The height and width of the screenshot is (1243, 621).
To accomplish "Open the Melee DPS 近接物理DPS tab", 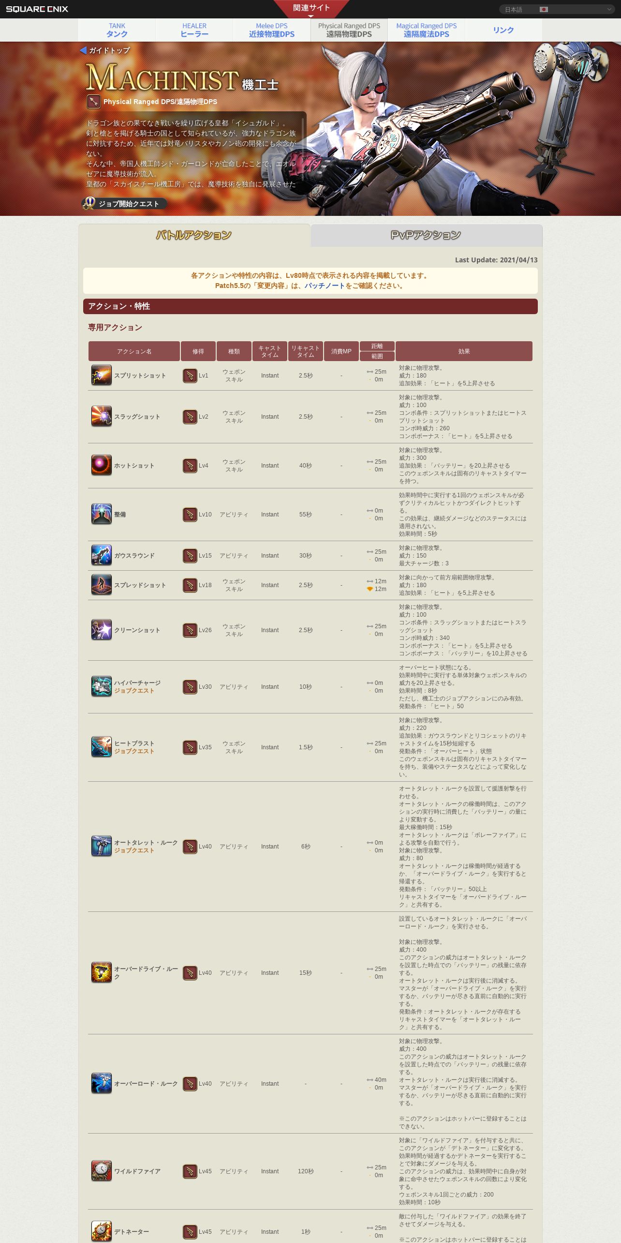I will (272, 30).
